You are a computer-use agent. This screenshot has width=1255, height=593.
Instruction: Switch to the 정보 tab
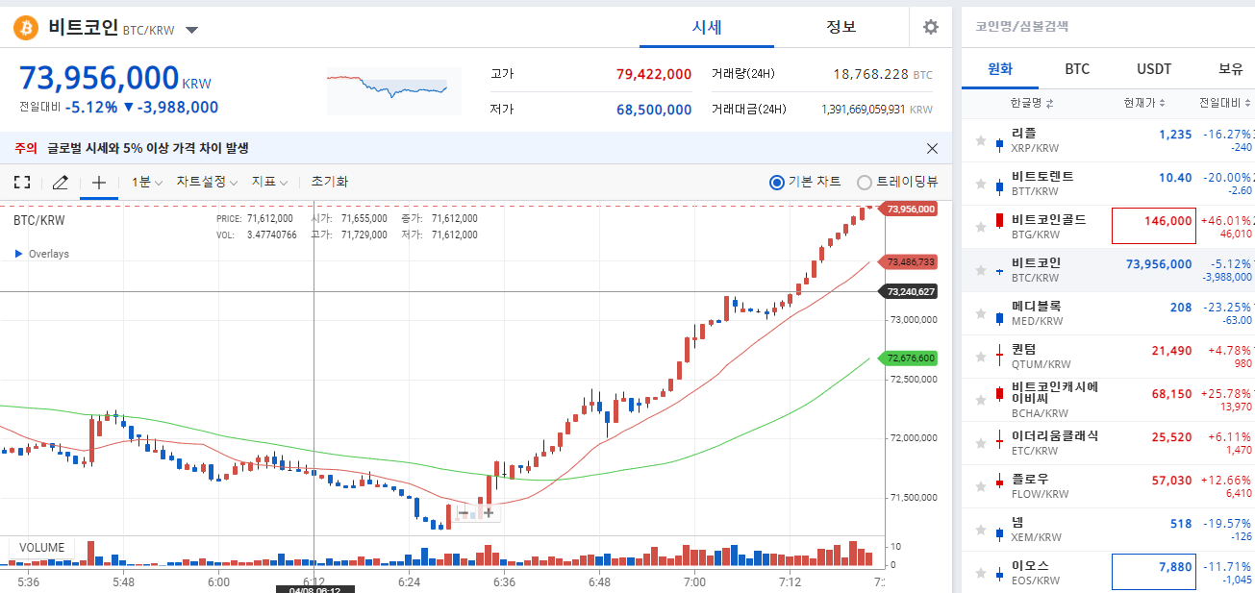[841, 27]
